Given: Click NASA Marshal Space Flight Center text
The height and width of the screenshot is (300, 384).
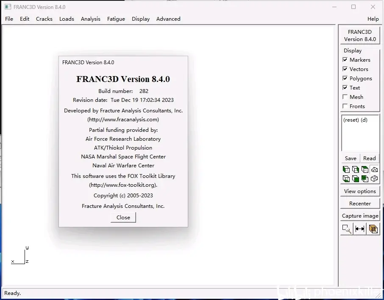Looking at the screenshot, I should point(123,157).
